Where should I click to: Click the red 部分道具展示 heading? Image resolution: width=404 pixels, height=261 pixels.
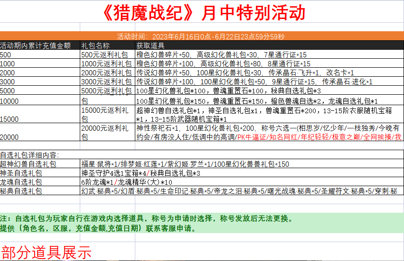[x=46, y=252]
